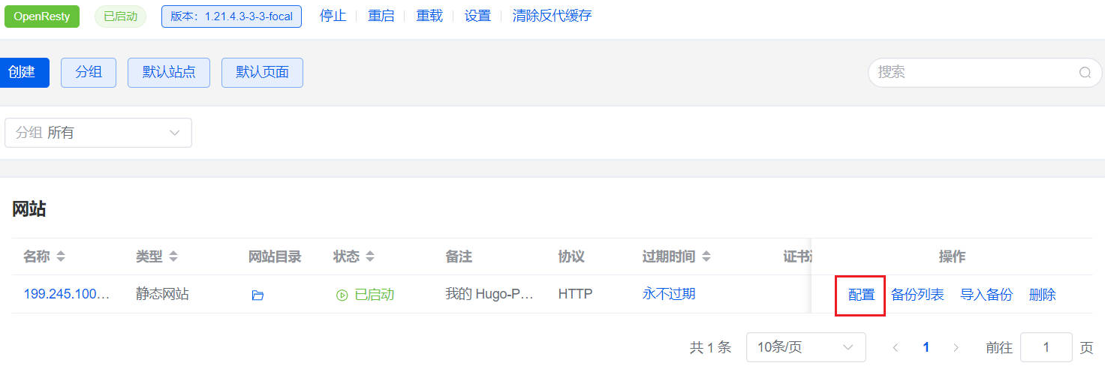This screenshot has height=375, width=1105.
Task: Open the 10条/页 page size dropdown
Action: pos(805,347)
